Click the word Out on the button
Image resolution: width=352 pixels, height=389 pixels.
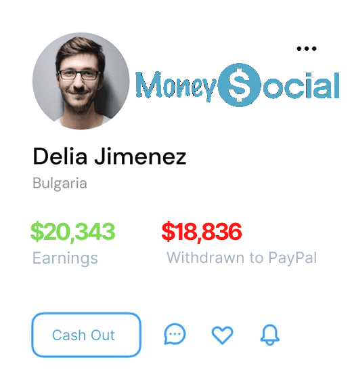(103, 335)
